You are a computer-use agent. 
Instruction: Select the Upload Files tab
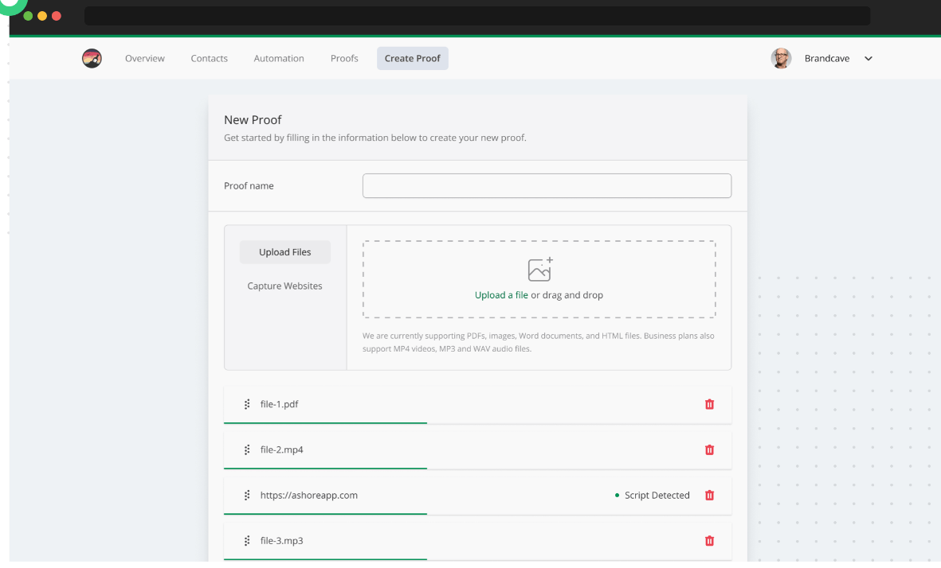point(284,252)
